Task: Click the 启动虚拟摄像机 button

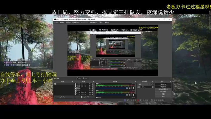Action: pos(163,89)
